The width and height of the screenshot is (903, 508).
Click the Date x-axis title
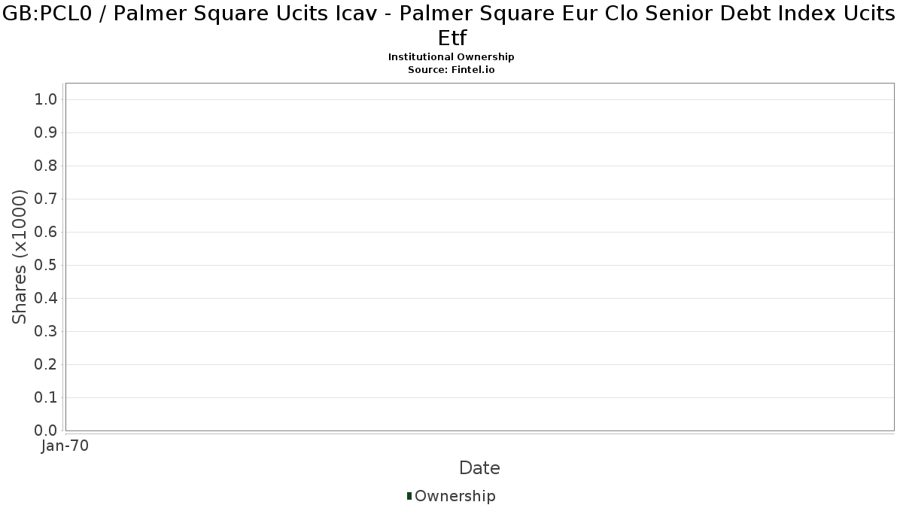pyautogui.click(x=479, y=468)
